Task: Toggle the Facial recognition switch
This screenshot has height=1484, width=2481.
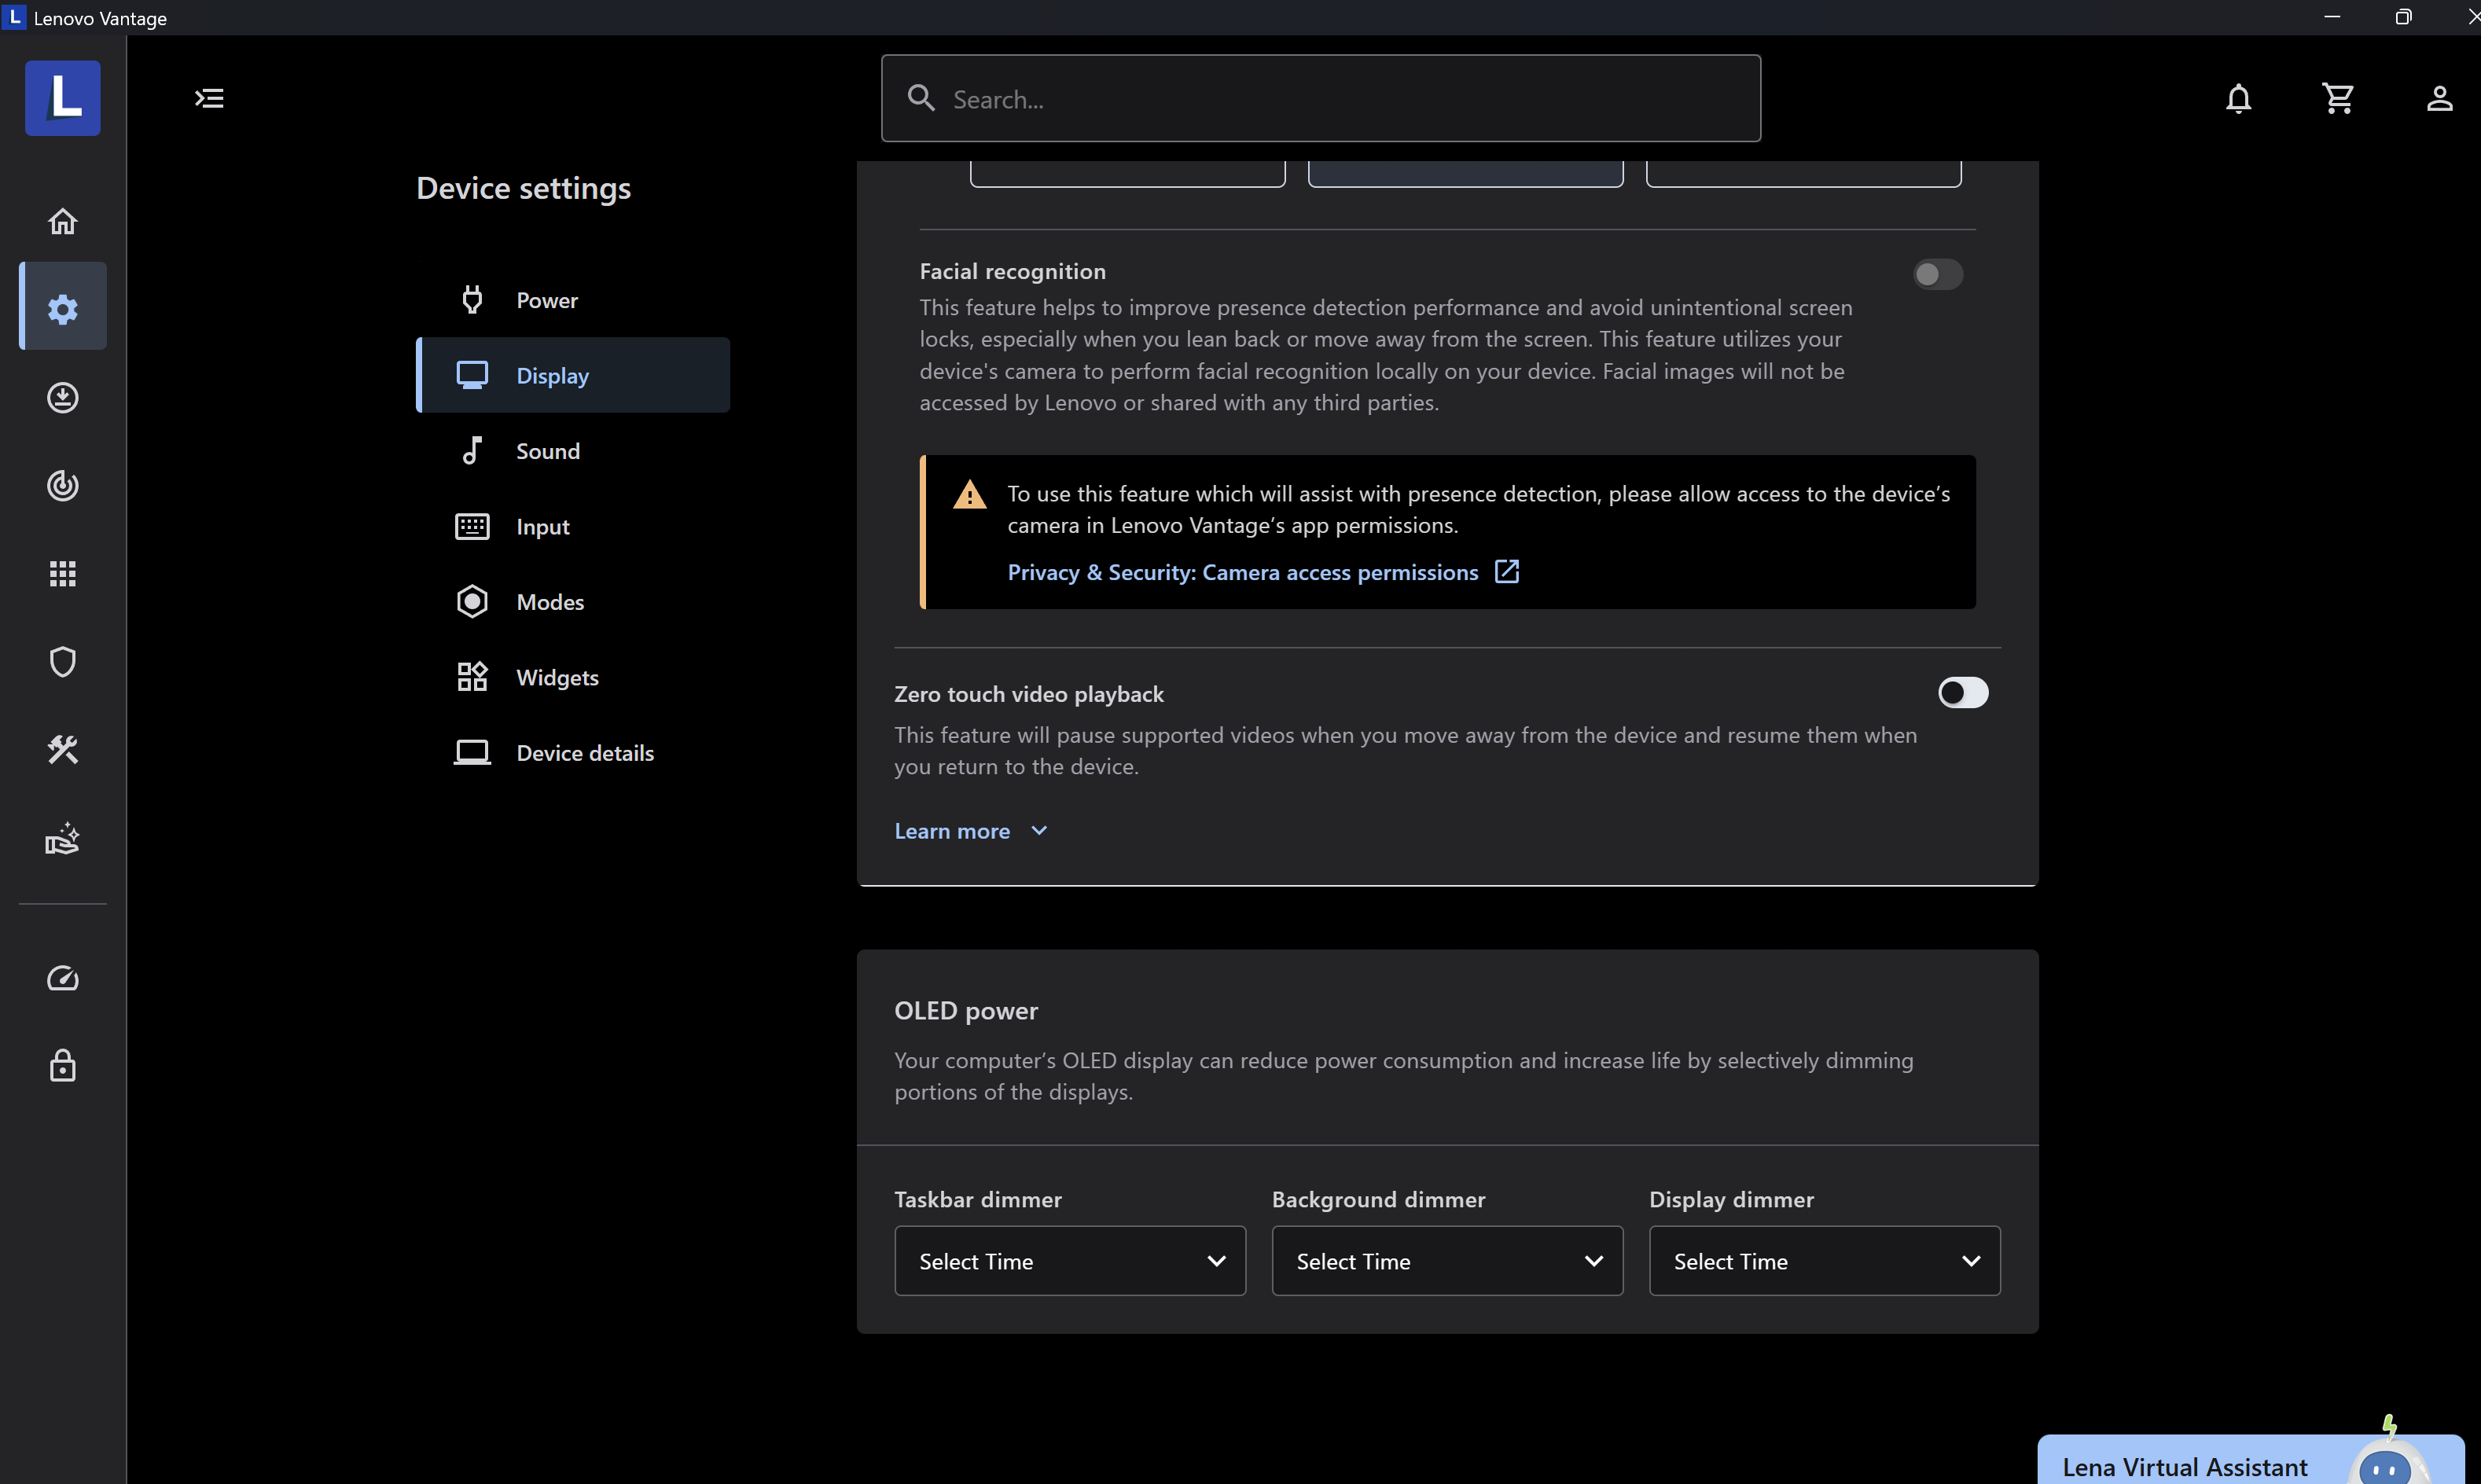Action: coord(1937,274)
